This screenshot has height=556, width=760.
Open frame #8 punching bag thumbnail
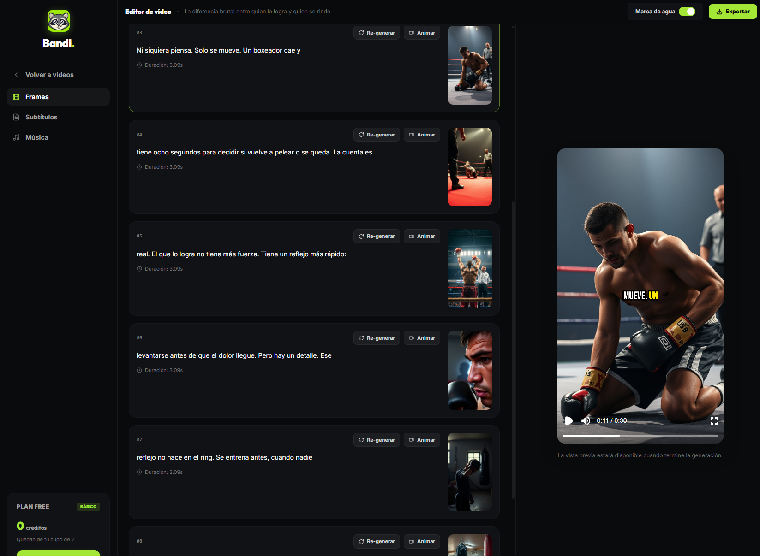point(470,545)
